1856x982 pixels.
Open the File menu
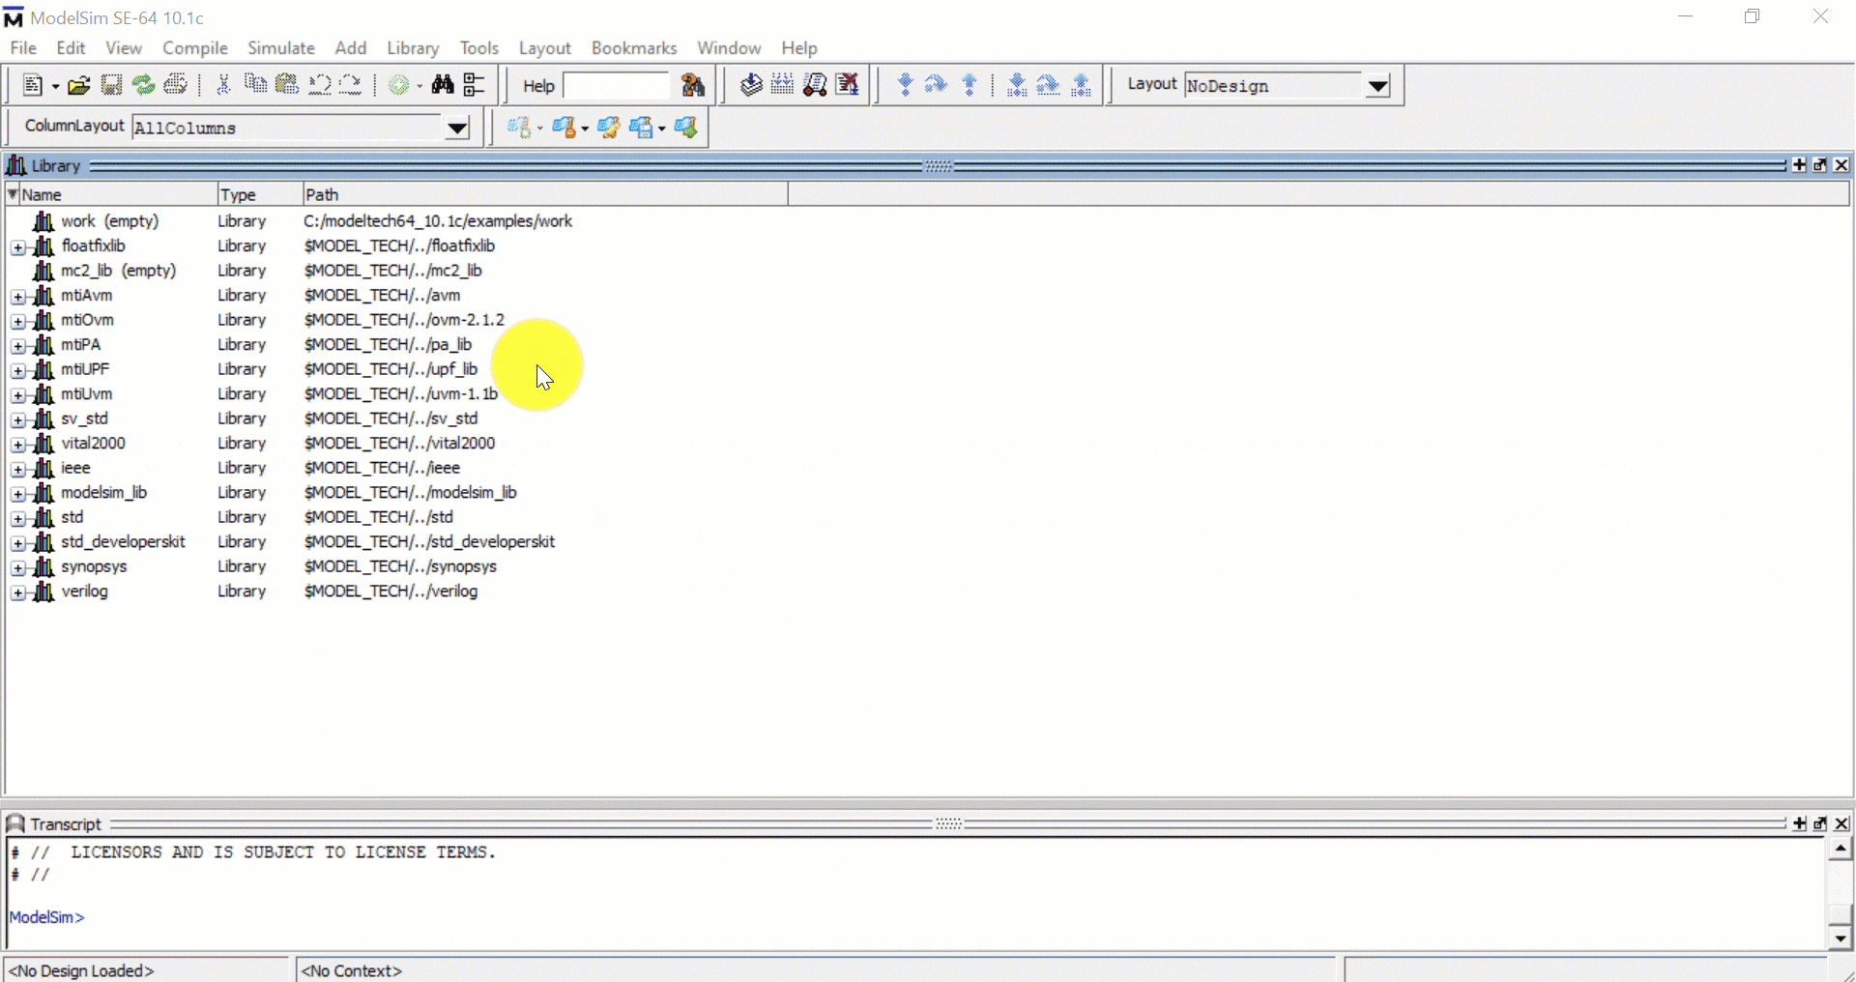tap(23, 48)
